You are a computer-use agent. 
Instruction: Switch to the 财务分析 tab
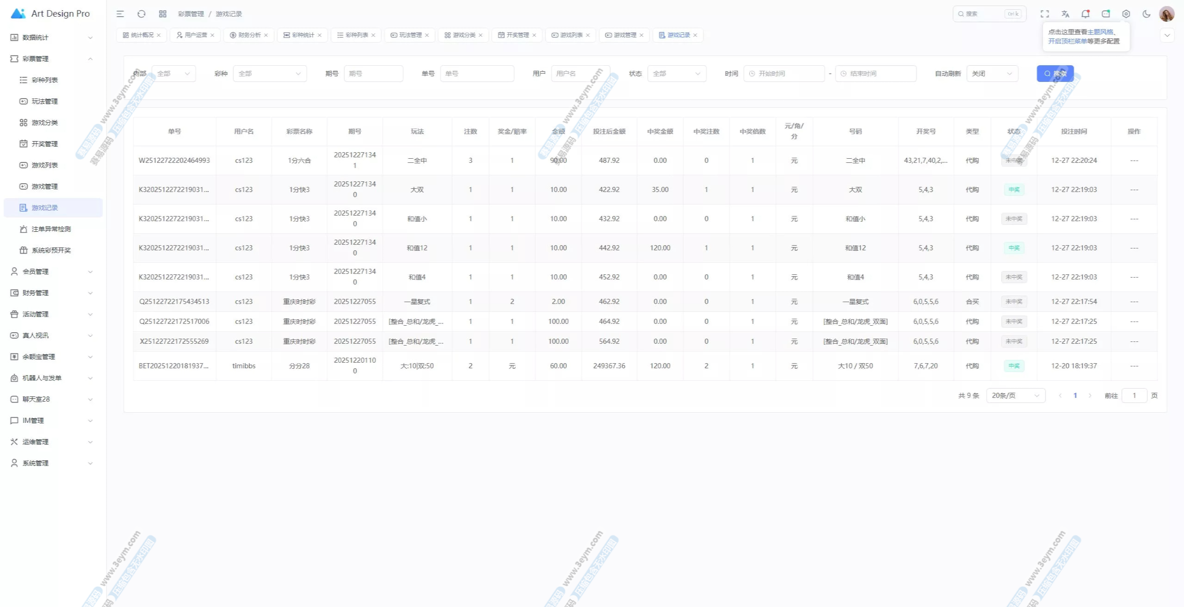tap(249, 35)
